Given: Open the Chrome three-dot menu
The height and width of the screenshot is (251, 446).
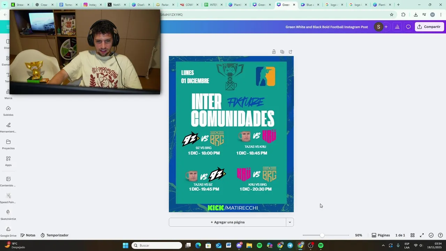Looking at the screenshot, I should point(441,15).
